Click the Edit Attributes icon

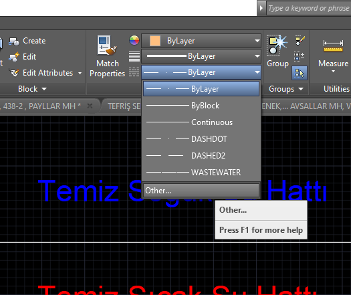pos(14,73)
